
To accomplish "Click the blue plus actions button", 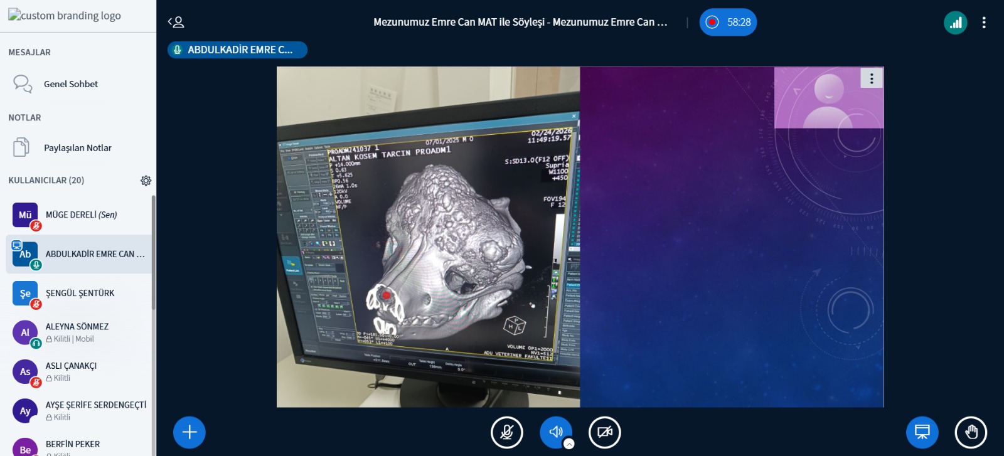I will pyautogui.click(x=190, y=432).
